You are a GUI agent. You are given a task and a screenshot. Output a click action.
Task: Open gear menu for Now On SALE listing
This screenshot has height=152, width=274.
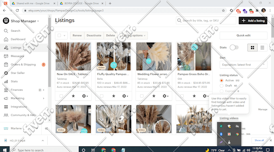85,96
